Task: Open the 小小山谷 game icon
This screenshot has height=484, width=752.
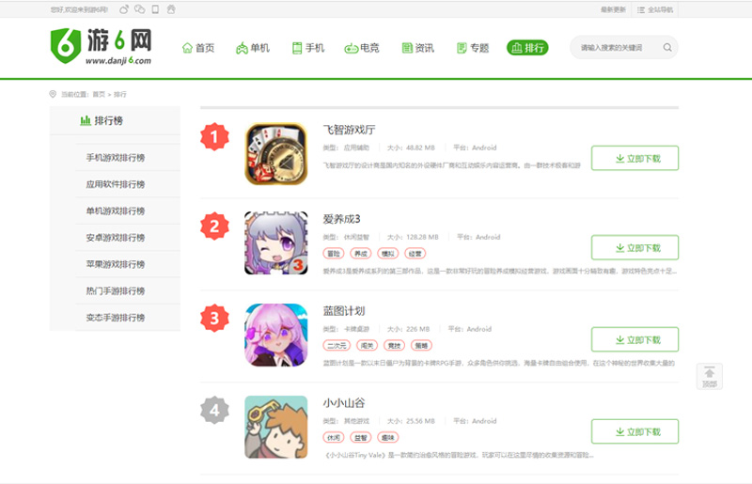Action: (x=276, y=427)
